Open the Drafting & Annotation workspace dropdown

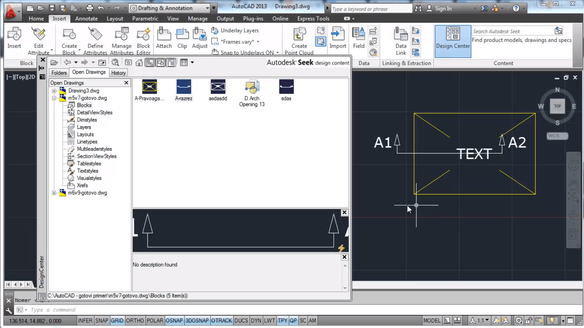click(207, 8)
